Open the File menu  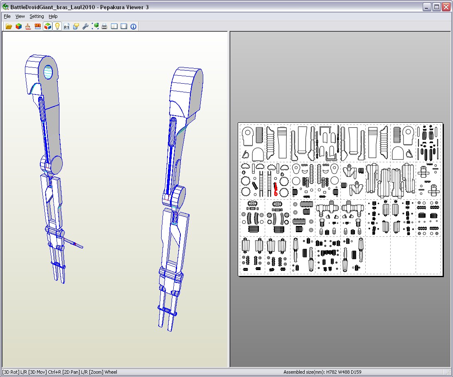[x=7, y=16]
